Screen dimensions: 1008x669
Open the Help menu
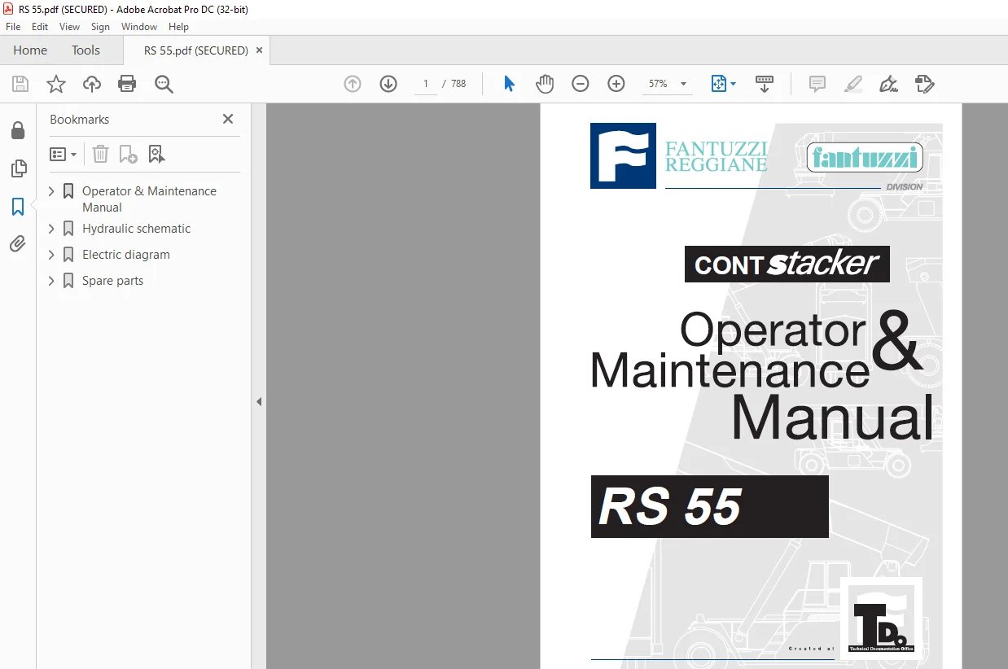pos(178,27)
